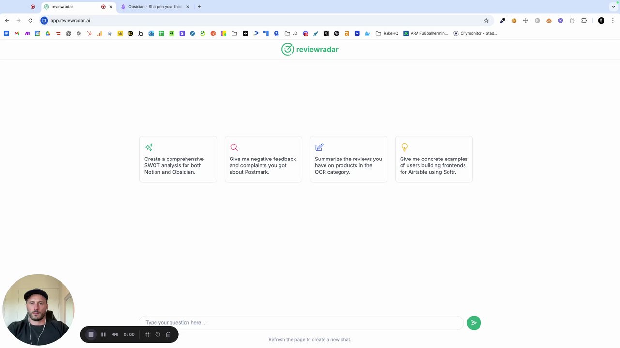The image size is (620, 348).
Task: Open the Extensions puzzle menu
Action: coord(584,21)
